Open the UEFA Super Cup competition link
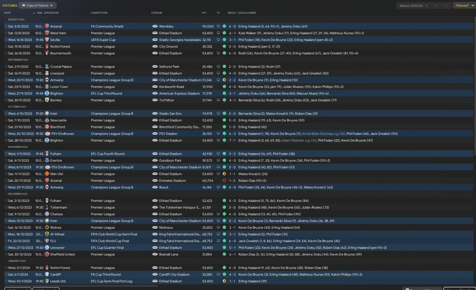This screenshot has width=476, height=290. [x=103, y=40]
